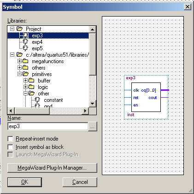Click the Name input field
Screen dimensions: 194x194
(x=48, y=126)
